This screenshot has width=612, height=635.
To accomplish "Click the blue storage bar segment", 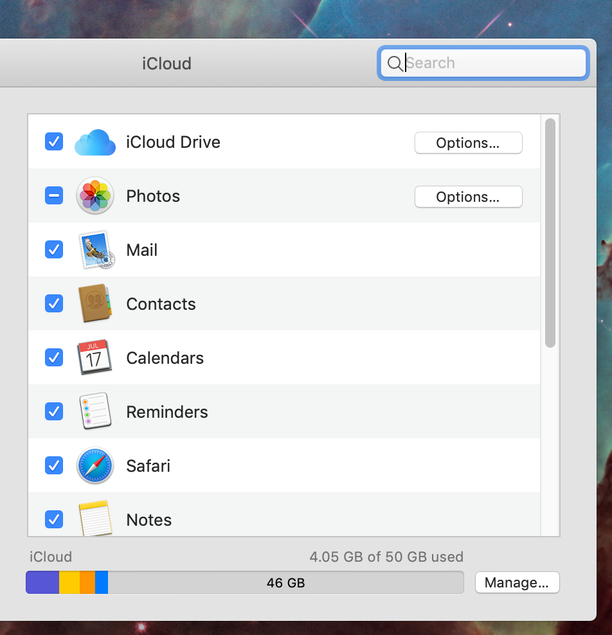I will coord(102,582).
